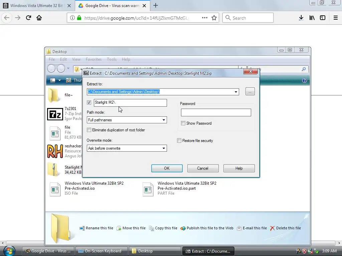Open Explorer recent pages dropdown arrow
The width and height of the screenshot is (342, 256).
click(x=68, y=68)
